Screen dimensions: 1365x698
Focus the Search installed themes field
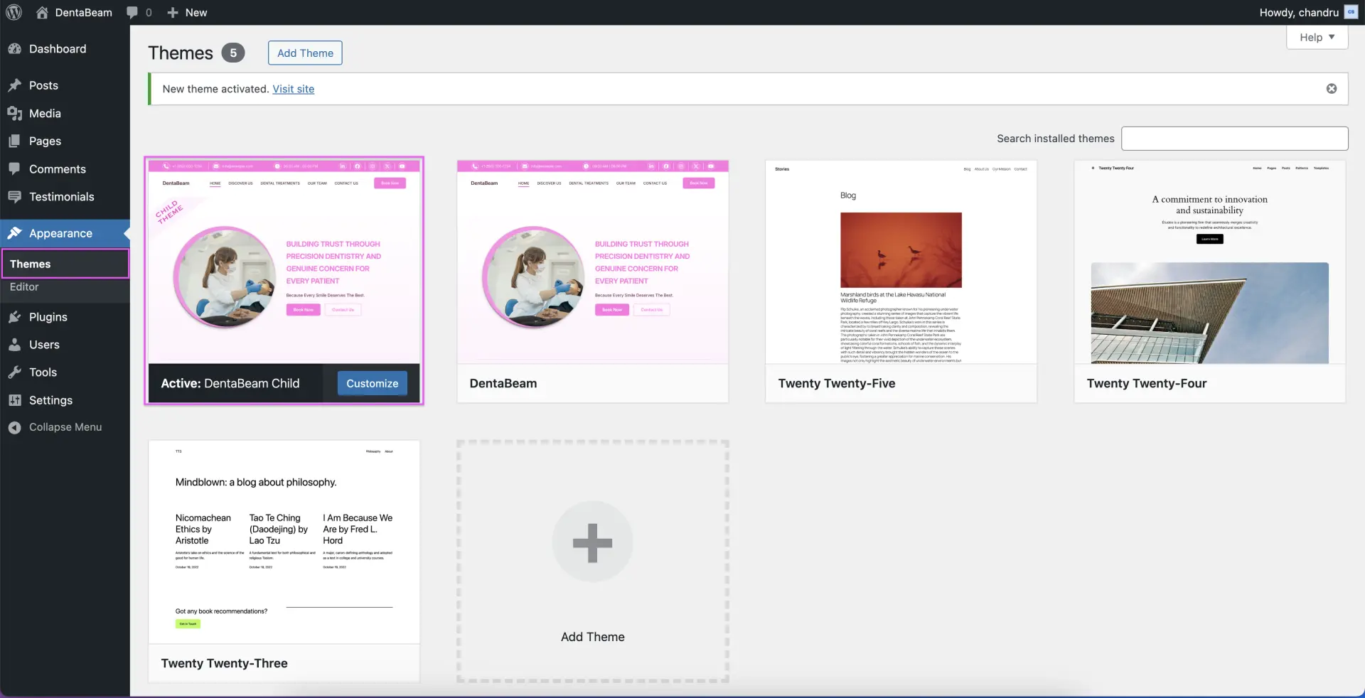point(1234,139)
